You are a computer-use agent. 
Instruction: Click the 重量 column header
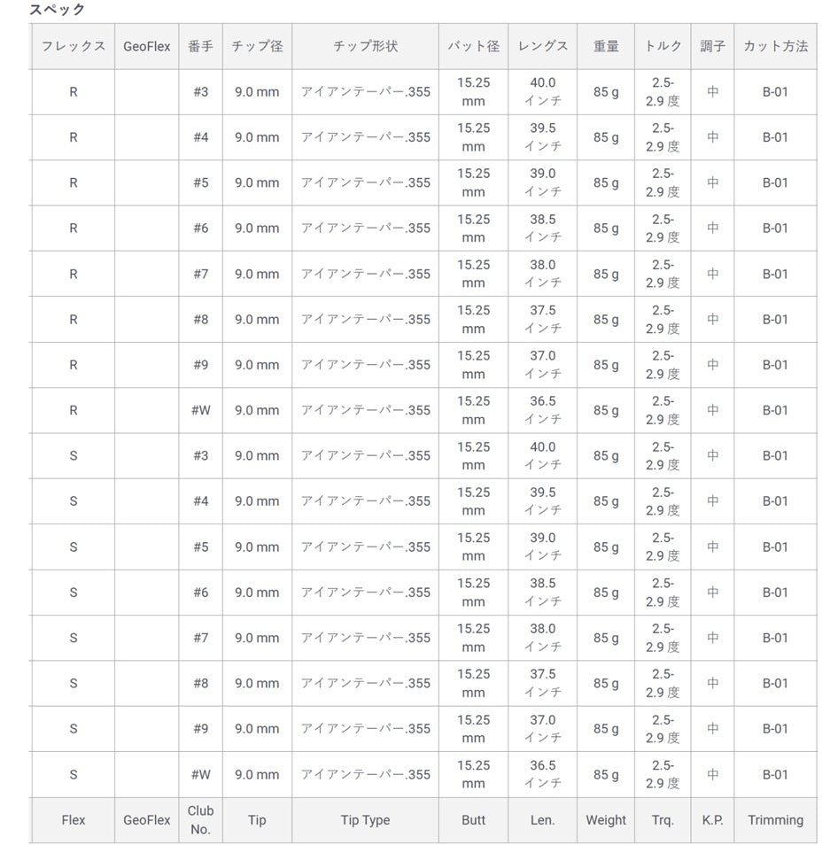coord(606,46)
